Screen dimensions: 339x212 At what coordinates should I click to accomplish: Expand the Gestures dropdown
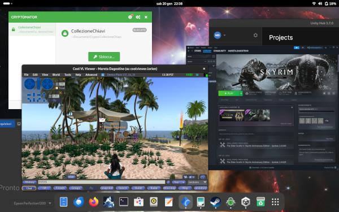(197, 182)
